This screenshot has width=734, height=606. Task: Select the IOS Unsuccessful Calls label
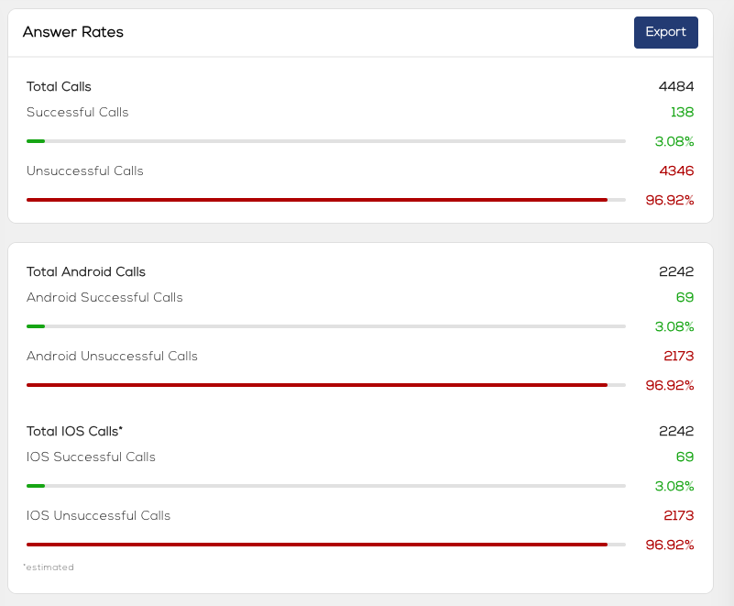pos(98,516)
